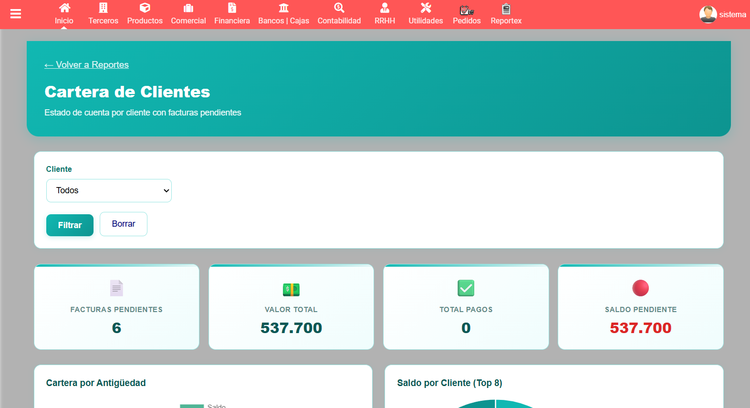Click the Saldo por Cliente (Top 8) title
750x408 pixels.
(449, 383)
